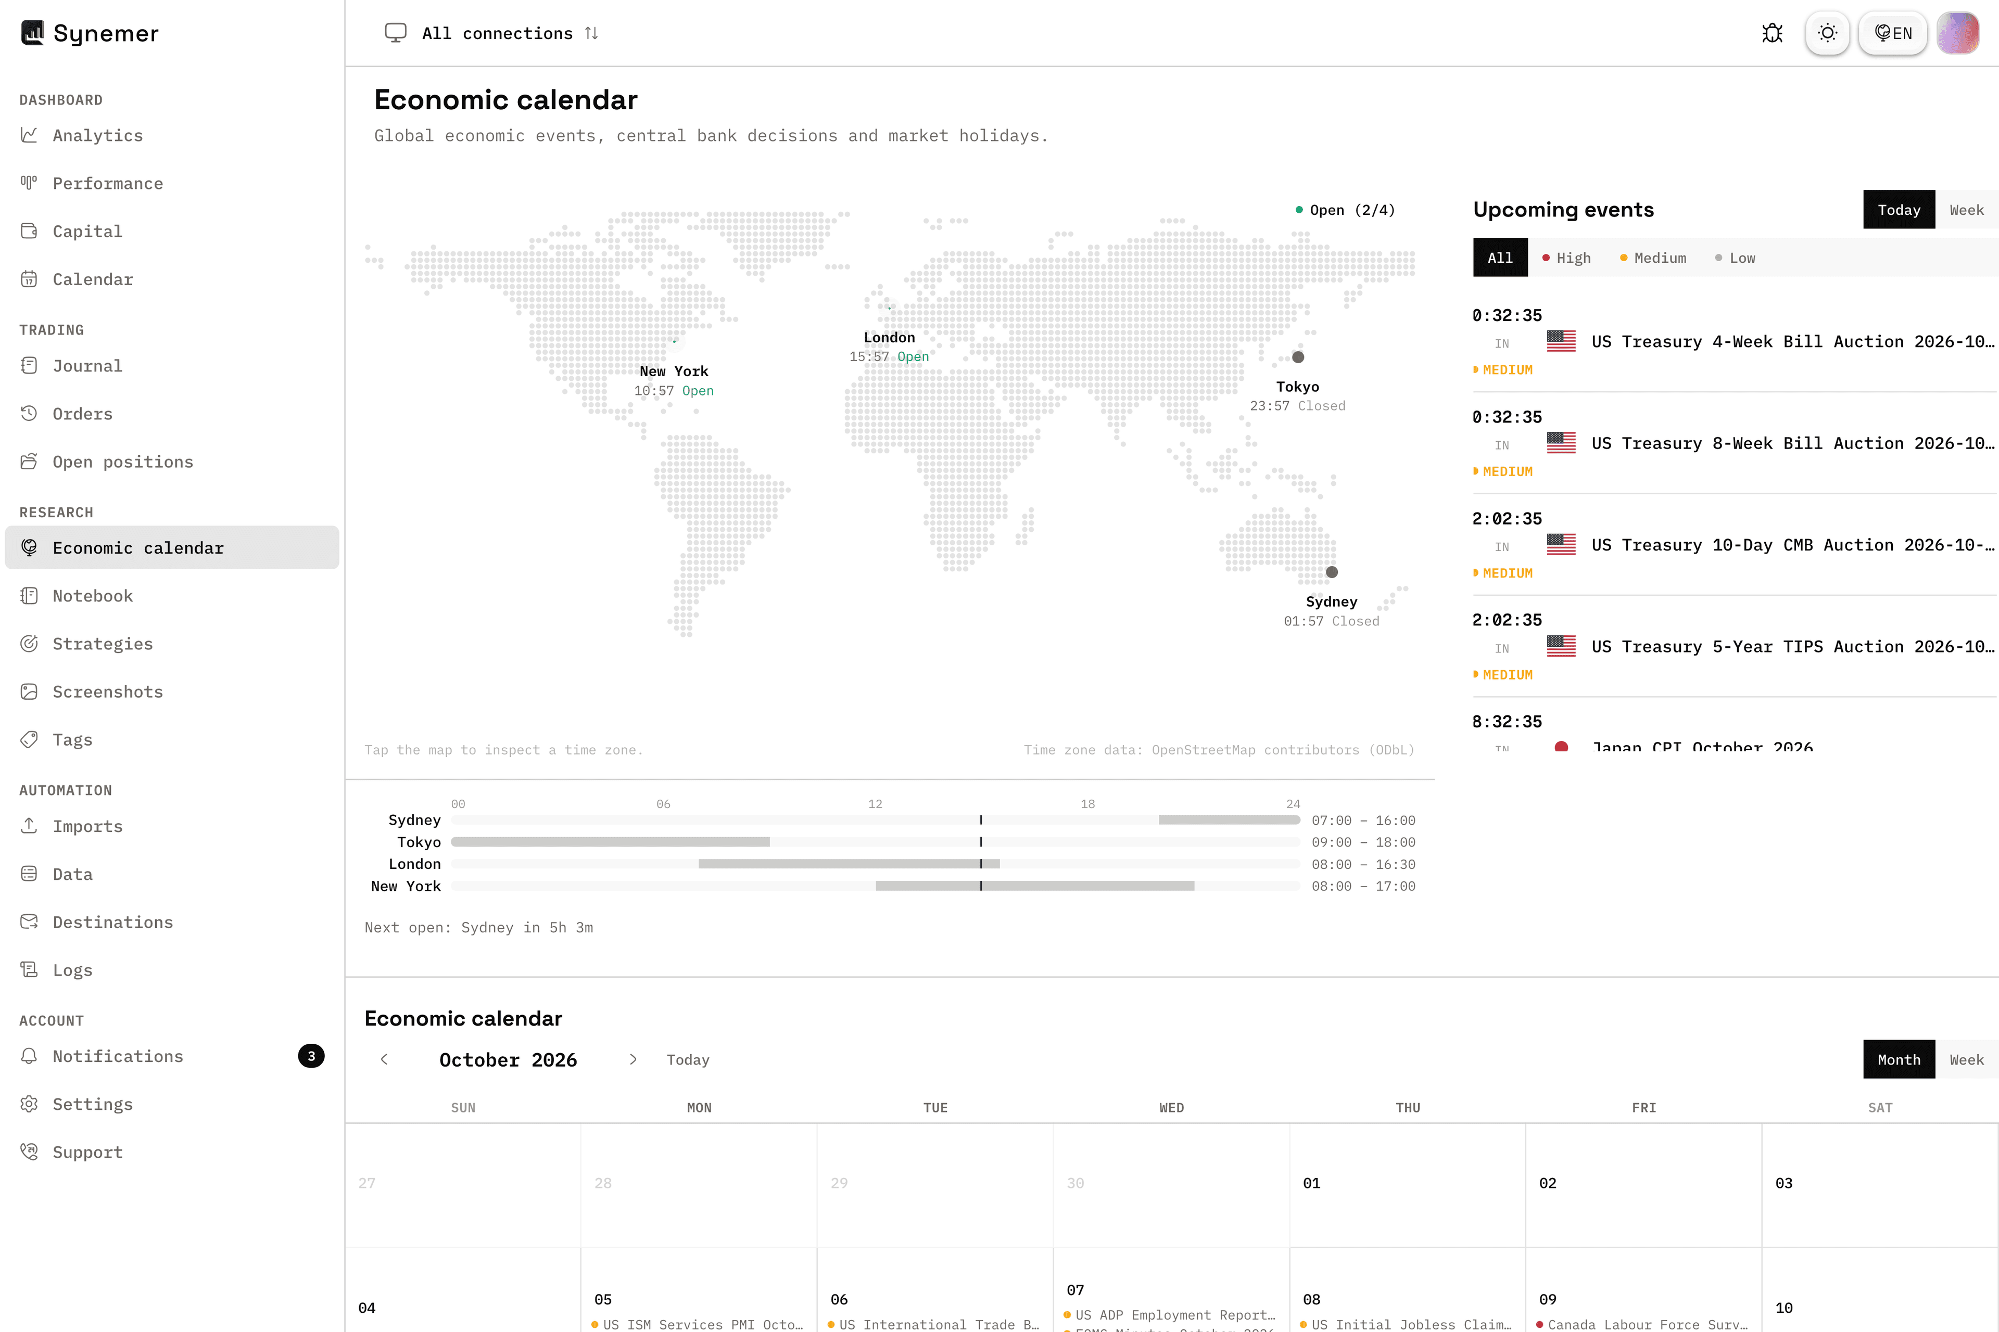The height and width of the screenshot is (1332, 1999).
Task: Open Settings in sidebar
Action: point(172,1104)
